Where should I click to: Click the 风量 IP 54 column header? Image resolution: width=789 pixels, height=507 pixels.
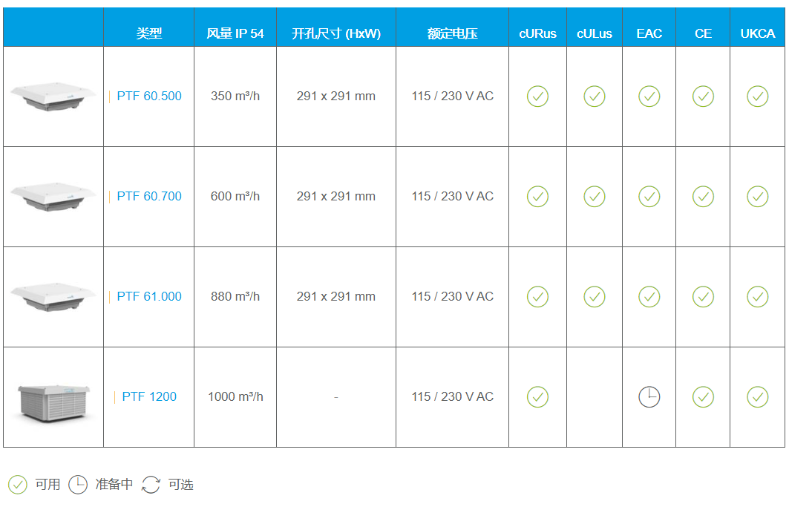coord(235,33)
